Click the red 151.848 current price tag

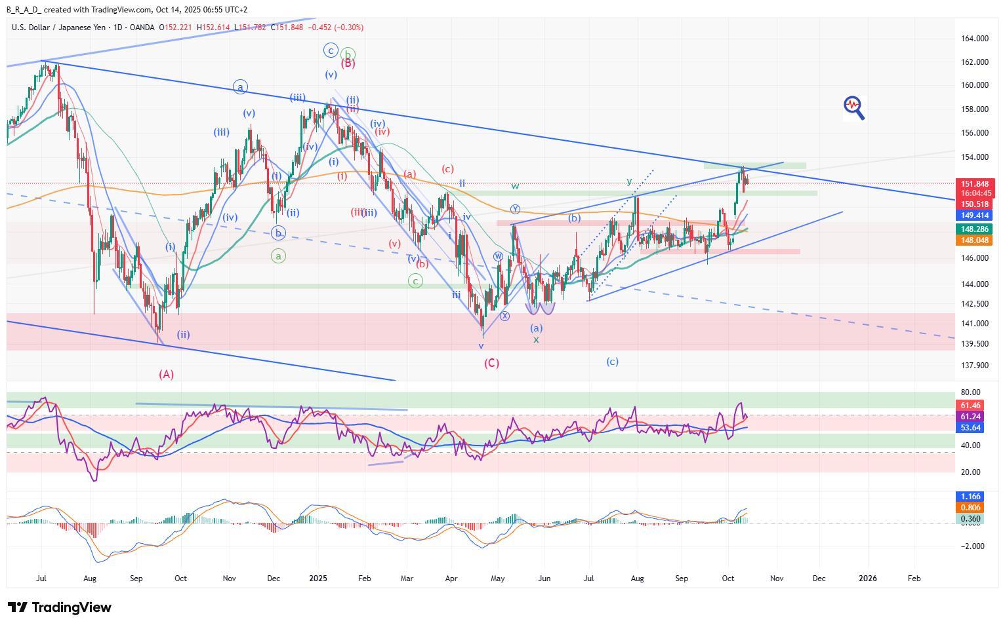pyautogui.click(x=975, y=184)
